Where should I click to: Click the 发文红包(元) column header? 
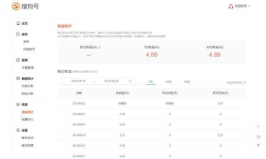click(220, 93)
